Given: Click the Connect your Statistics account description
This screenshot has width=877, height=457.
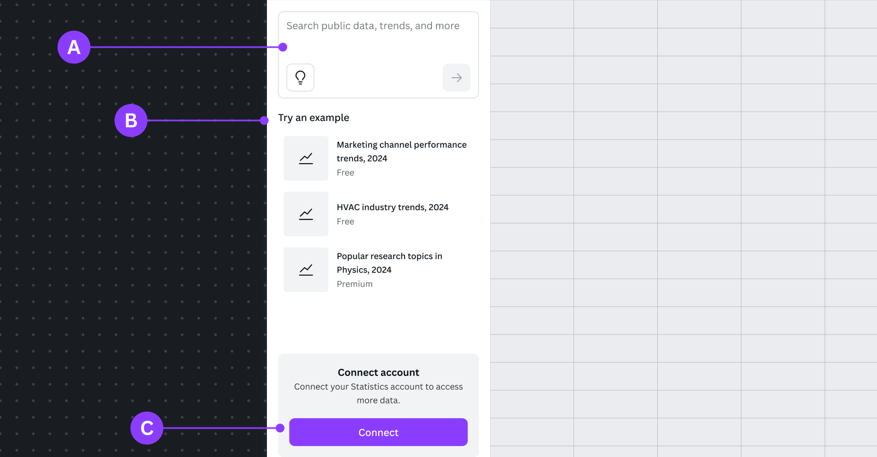Looking at the screenshot, I should (378, 394).
